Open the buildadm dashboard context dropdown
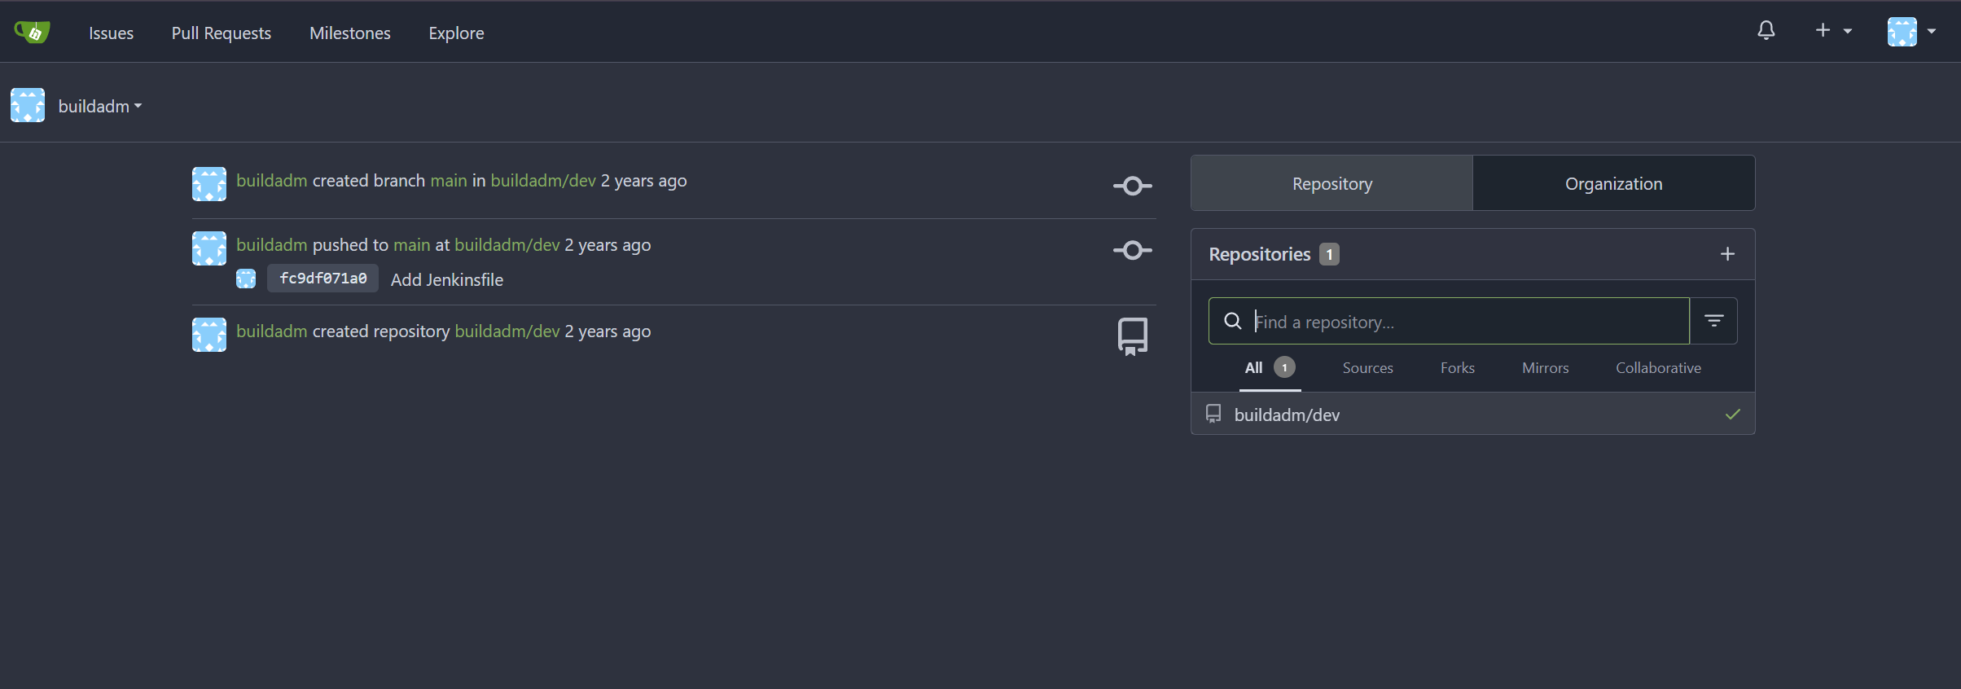This screenshot has width=1961, height=689. pyautogui.click(x=99, y=107)
